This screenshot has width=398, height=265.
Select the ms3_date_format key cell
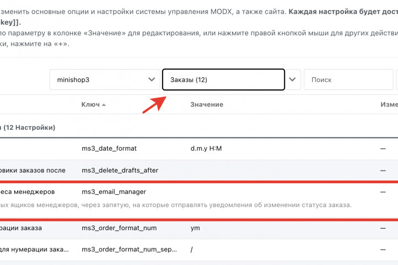[x=109, y=149]
